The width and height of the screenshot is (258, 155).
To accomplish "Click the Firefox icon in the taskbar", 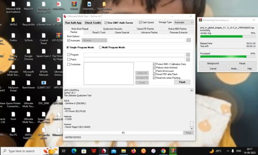I will 133,151.
